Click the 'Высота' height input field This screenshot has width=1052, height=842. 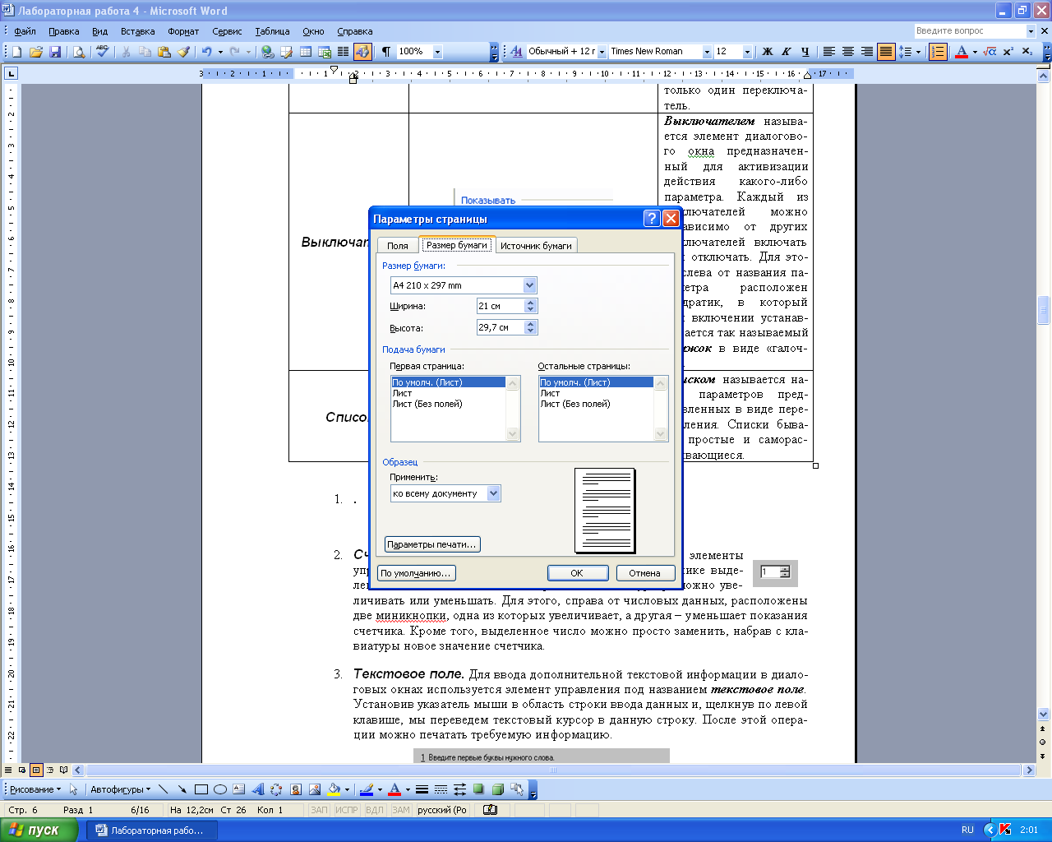(501, 327)
